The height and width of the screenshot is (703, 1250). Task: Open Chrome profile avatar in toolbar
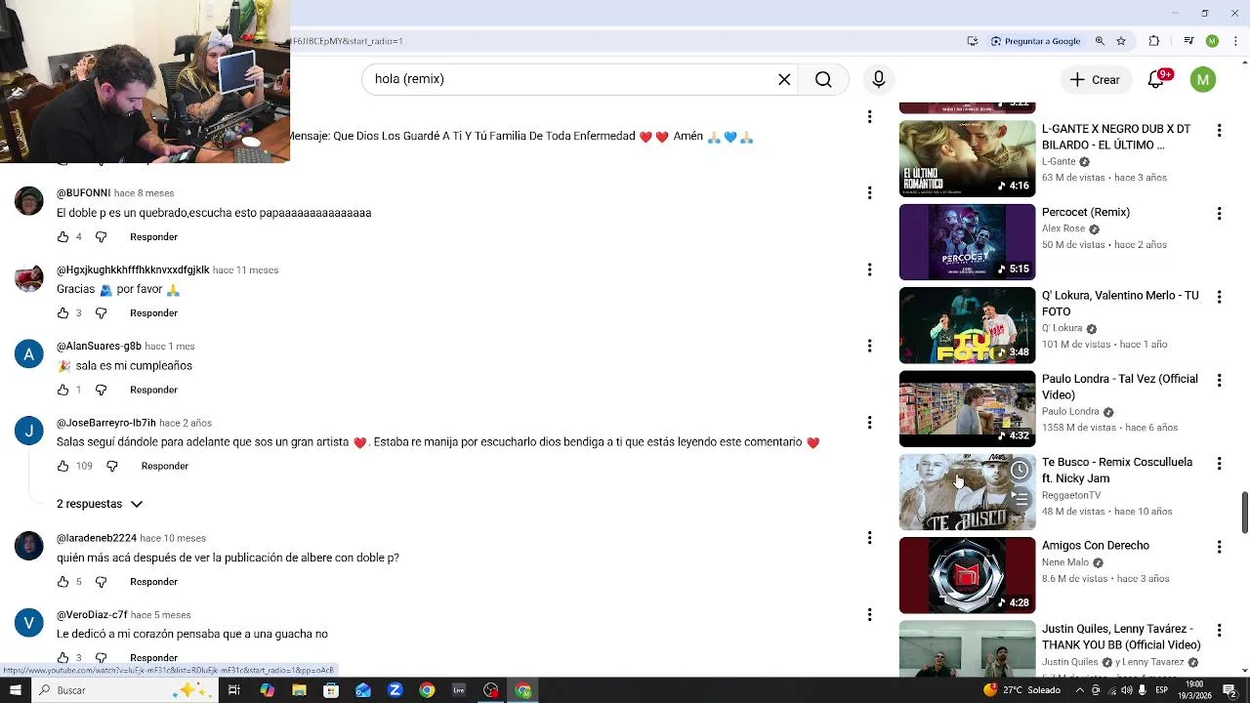click(x=1212, y=41)
